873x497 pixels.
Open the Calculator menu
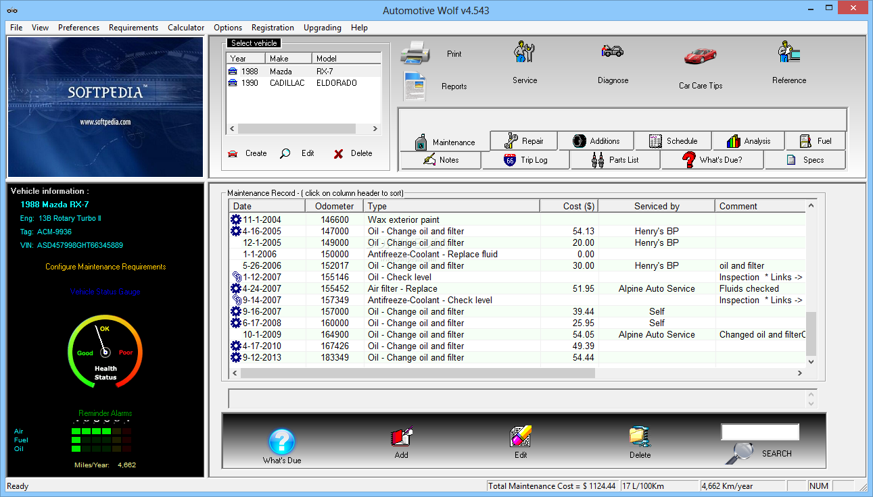click(x=186, y=28)
